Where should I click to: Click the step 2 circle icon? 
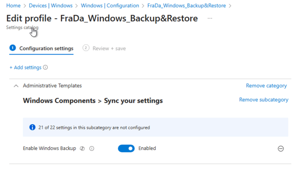click(86, 48)
